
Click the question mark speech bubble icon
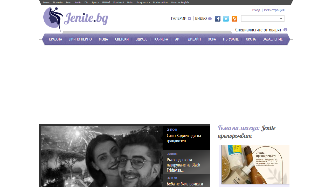[285, 30]
